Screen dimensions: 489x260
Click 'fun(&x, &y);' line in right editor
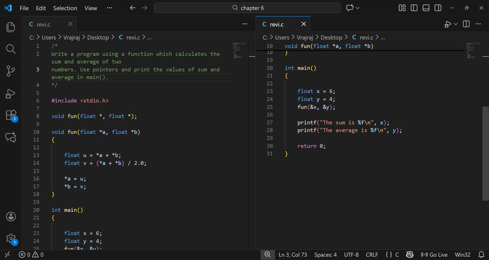316,107
